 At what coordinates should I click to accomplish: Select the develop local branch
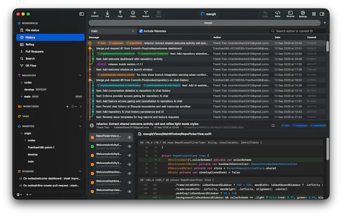(50, 90)
